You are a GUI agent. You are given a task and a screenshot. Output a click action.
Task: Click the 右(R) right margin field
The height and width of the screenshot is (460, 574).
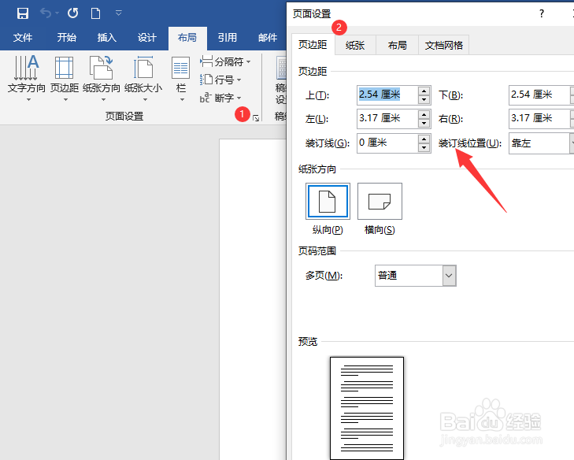pyautogui.click(x=540, y=119)
